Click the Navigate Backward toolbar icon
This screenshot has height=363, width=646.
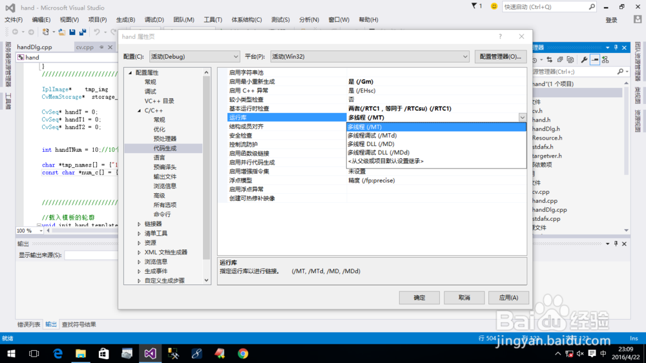(16, 32)
